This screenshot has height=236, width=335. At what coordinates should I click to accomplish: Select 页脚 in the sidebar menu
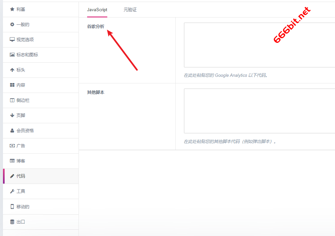(41, 115)
